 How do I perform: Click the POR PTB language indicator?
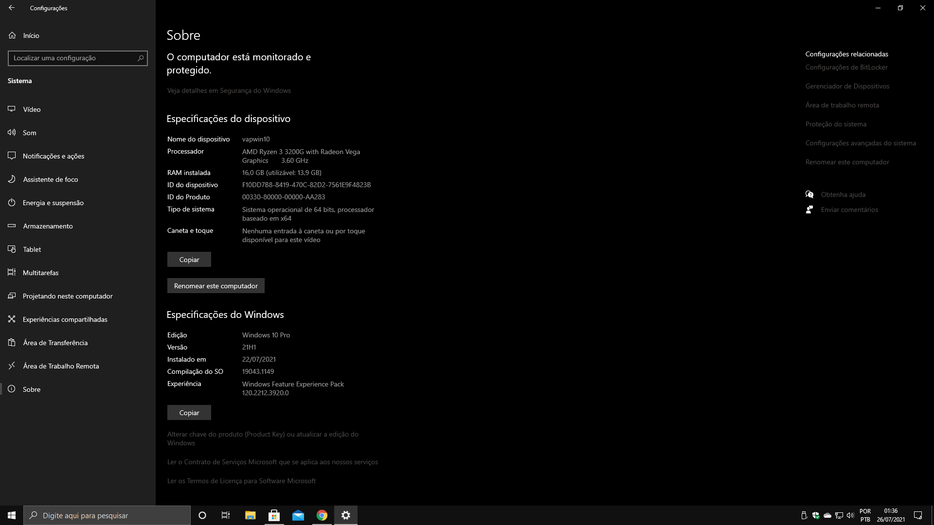click(x=865, y=515)
